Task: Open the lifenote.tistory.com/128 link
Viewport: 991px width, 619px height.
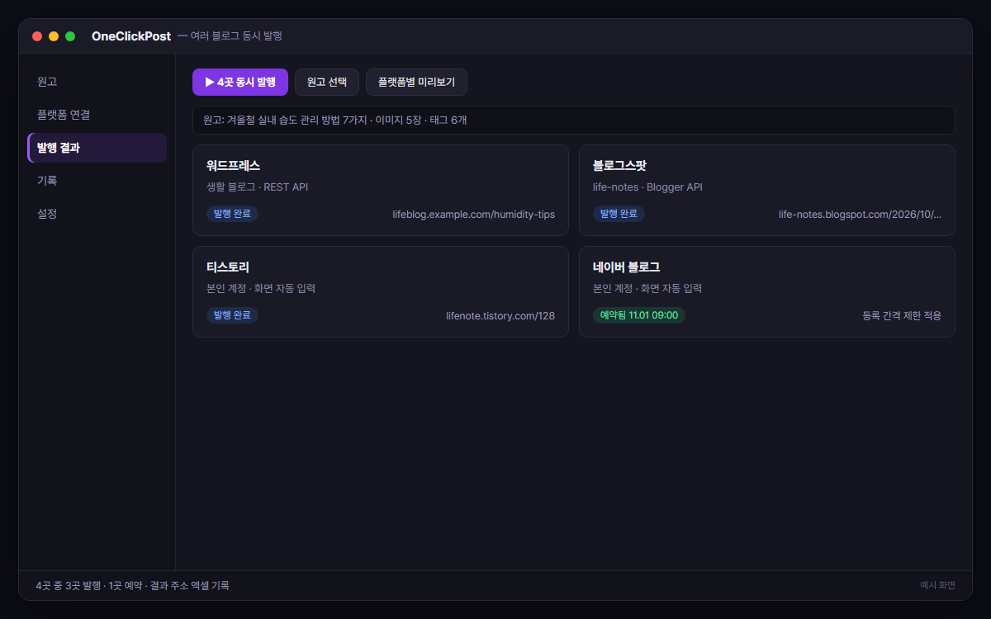Action: click(500, 315)
